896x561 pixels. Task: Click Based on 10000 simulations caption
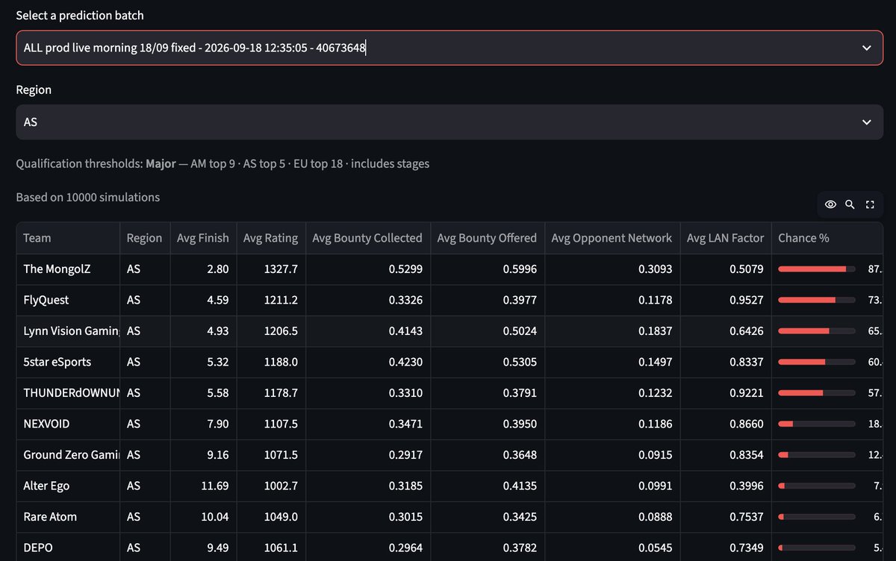(x=88, y=198)
